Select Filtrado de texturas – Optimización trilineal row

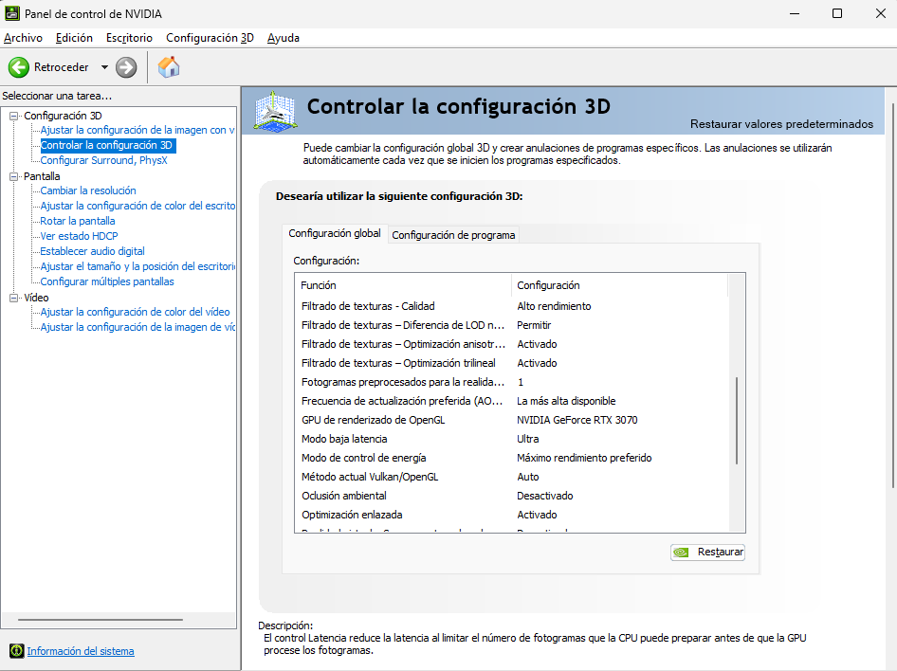(x=512, y=363)
